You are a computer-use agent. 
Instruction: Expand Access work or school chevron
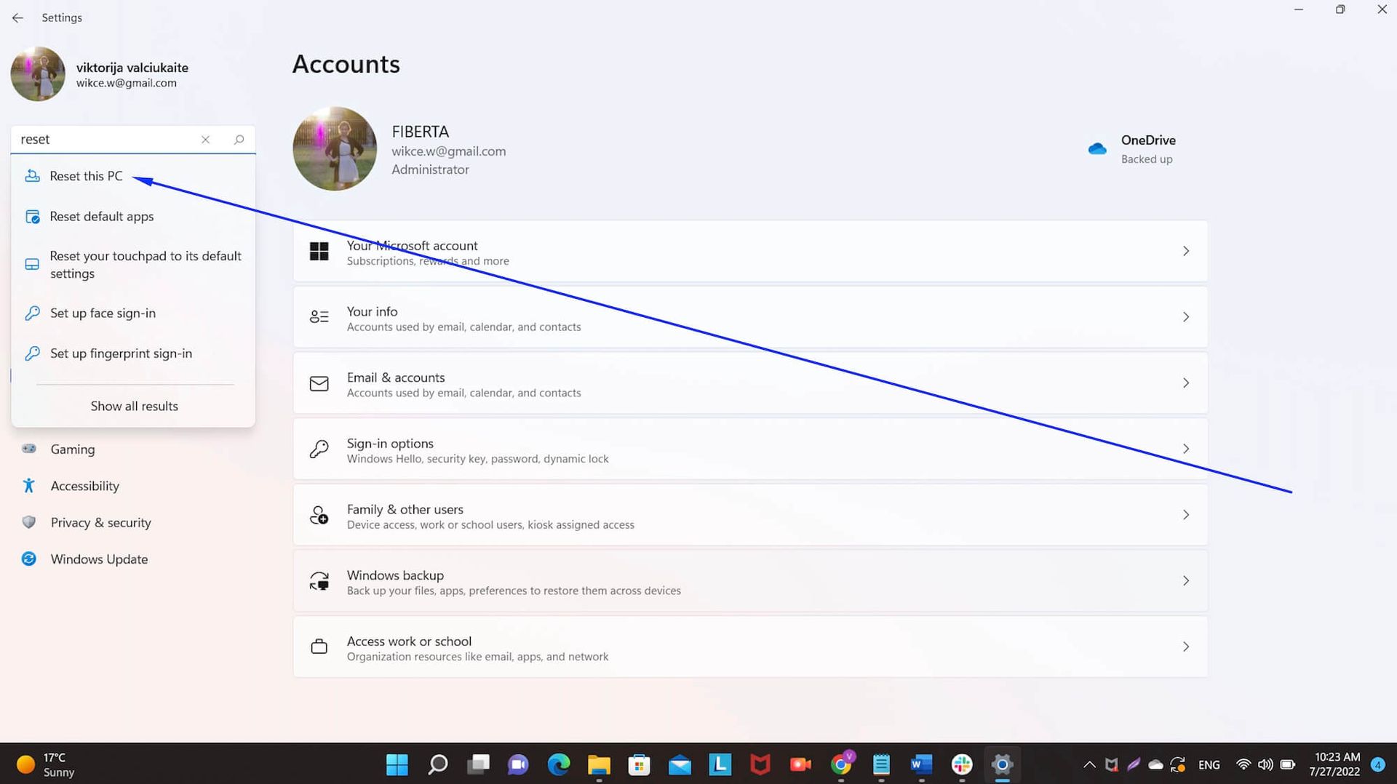pos(1185,647)
